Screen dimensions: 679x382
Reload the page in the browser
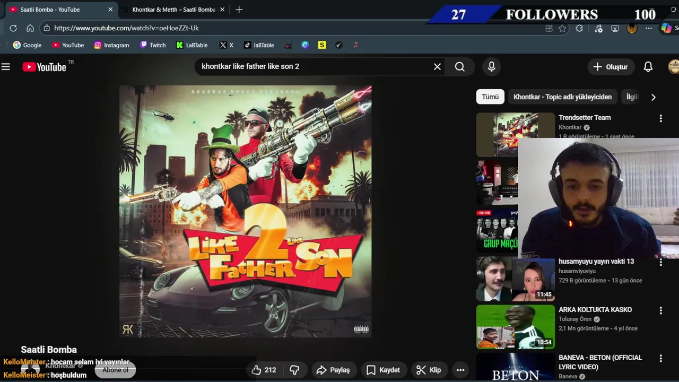pos(13,28)
